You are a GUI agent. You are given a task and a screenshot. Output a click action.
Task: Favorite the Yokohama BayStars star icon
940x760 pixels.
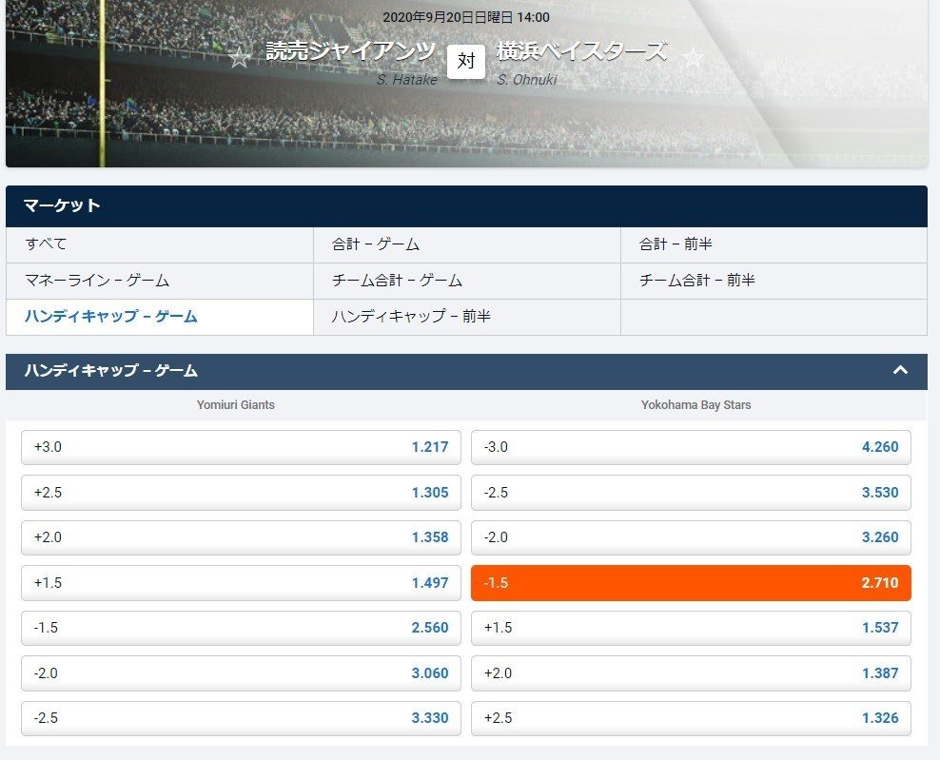(x=693, y=57)
